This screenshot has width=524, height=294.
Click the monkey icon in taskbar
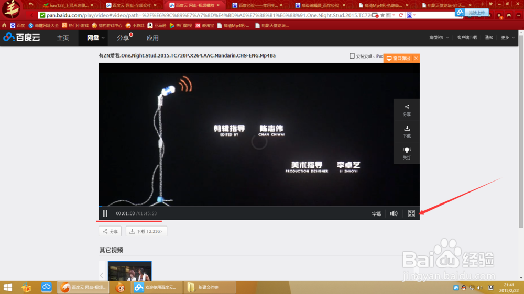(x=121, y=287)
